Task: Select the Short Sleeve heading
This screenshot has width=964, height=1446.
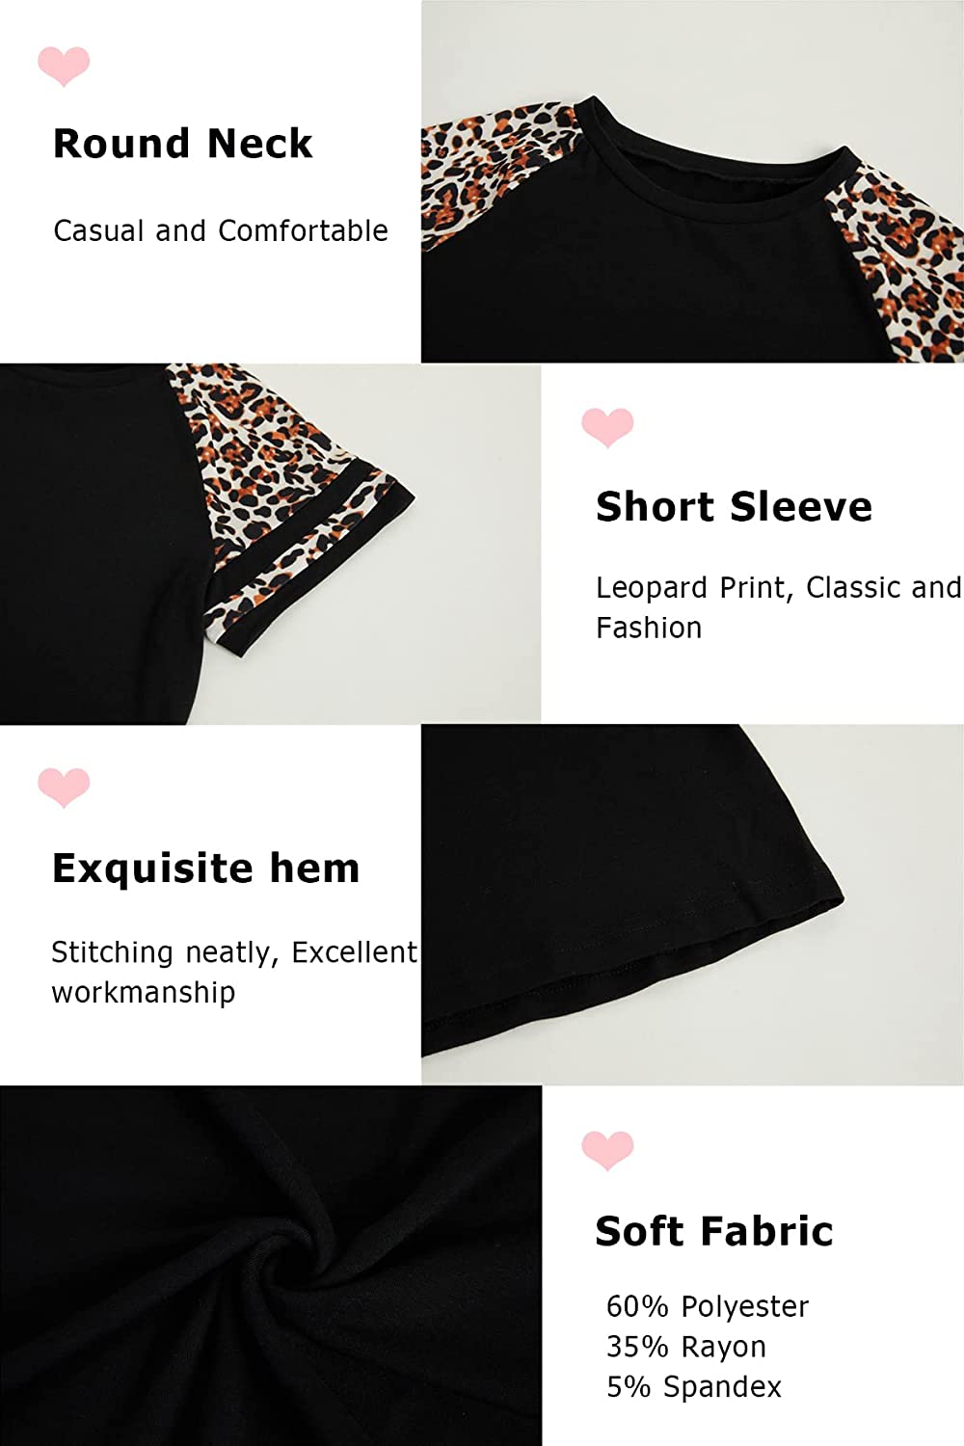Action: pyautogui.click(x=734, y=506)
